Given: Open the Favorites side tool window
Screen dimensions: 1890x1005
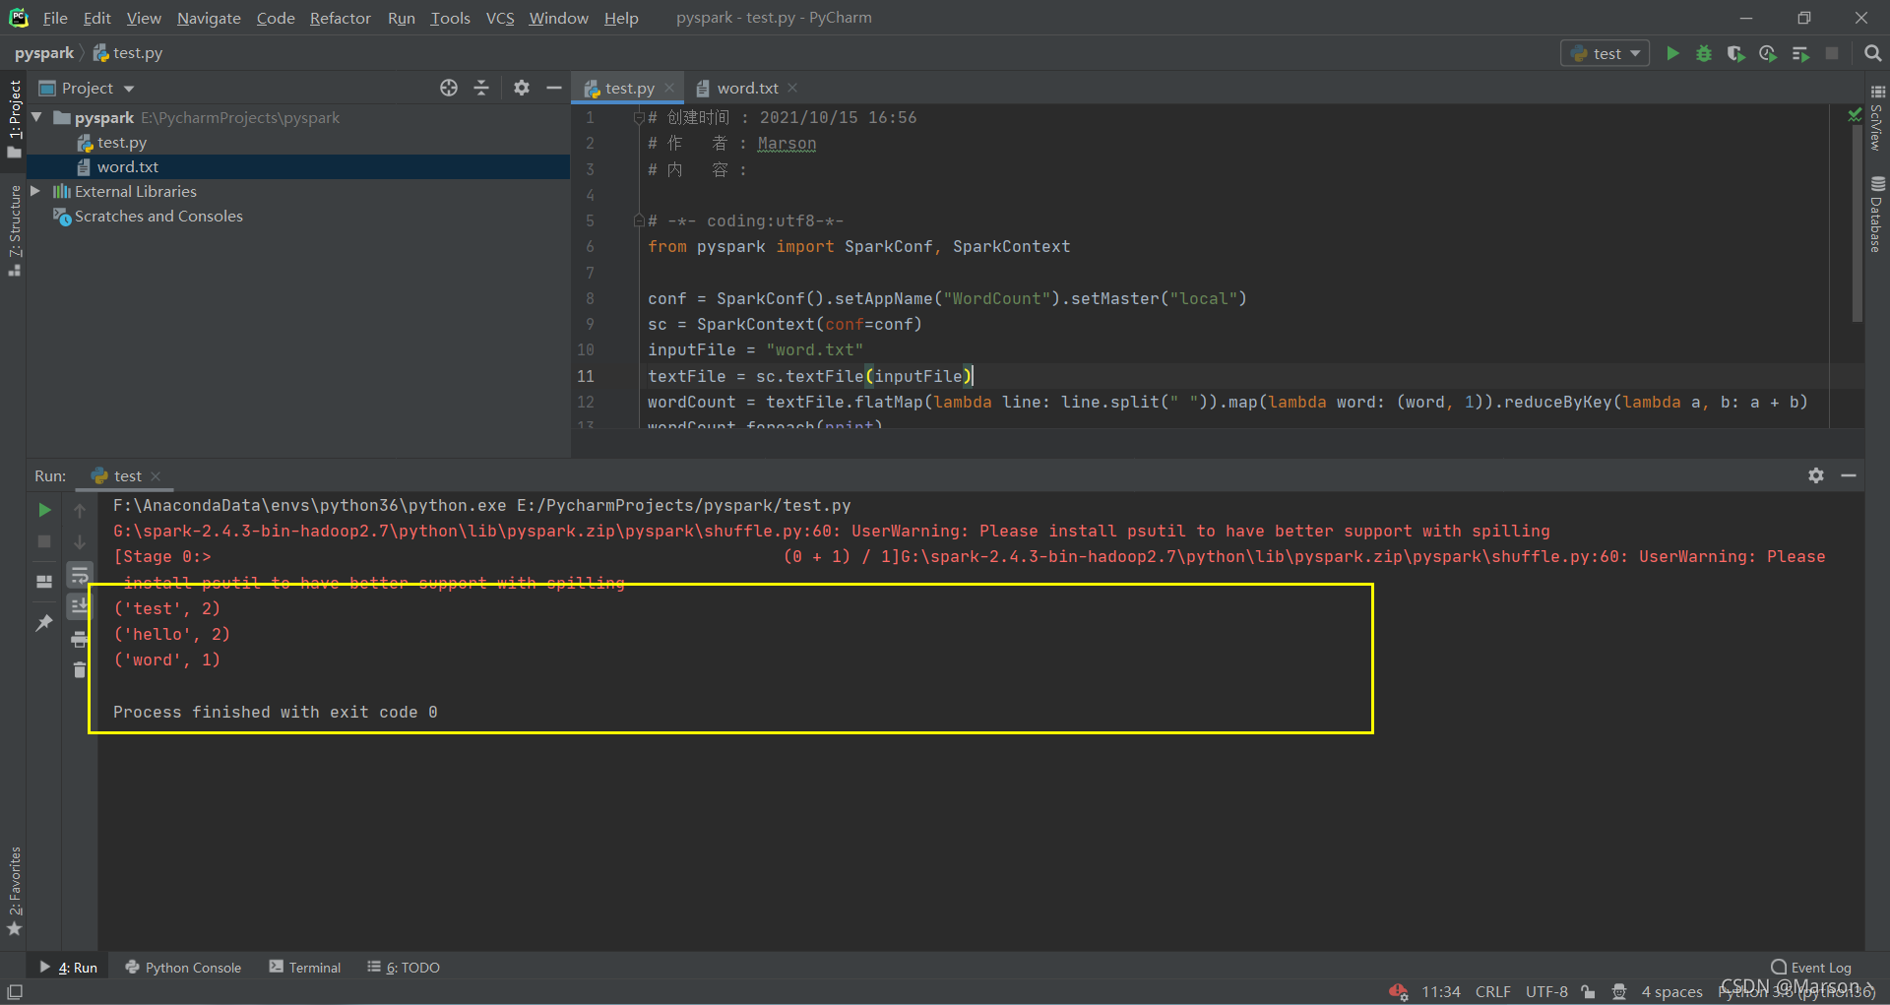Looking at the screenshot, I should pos(14,891).
